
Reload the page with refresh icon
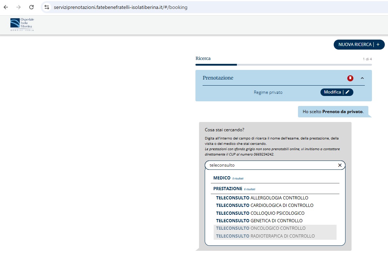(31, 7)
